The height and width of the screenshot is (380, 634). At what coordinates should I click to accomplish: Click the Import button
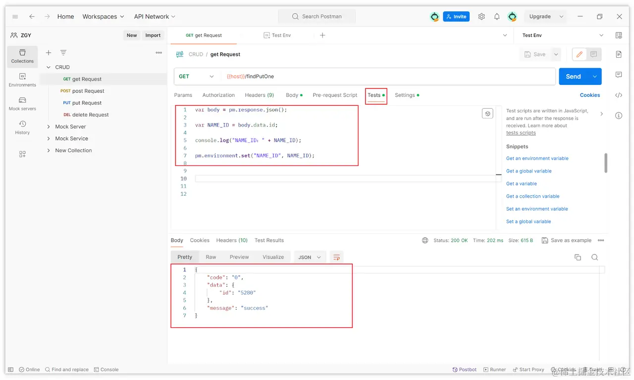[x=153, y=35]
